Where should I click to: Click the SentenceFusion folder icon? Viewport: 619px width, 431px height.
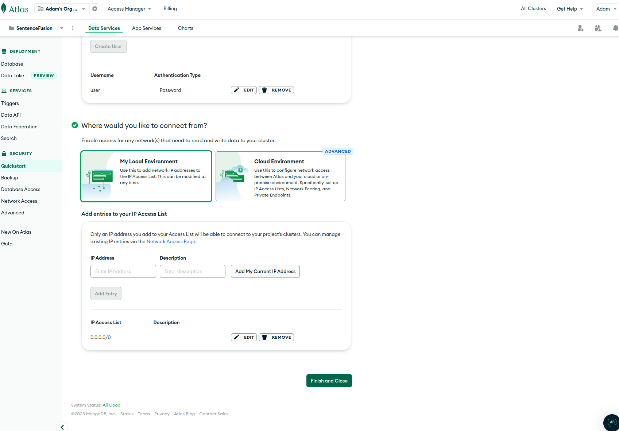pos(11,28)
